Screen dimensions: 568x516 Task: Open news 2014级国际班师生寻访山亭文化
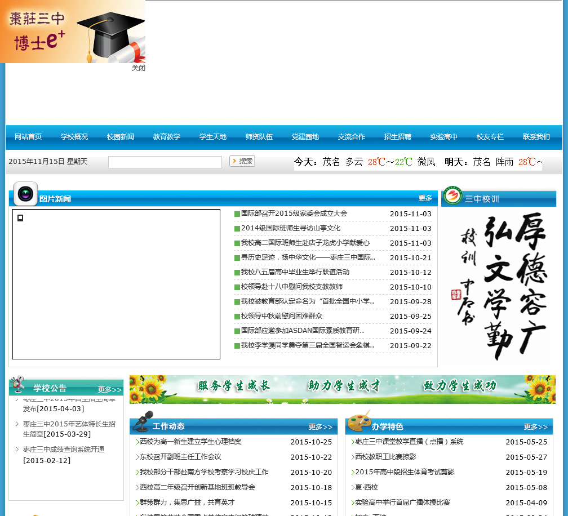[291, 228]
